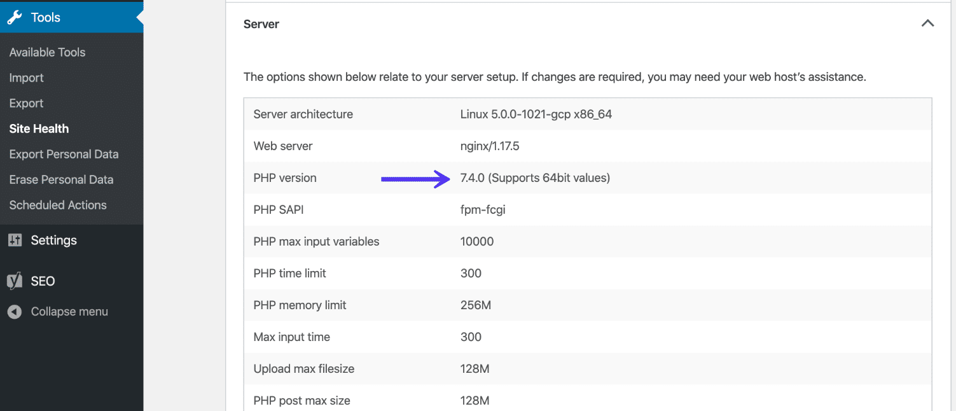Open the Settings menu item
This screenshot has height=411, width=956.
54,240
